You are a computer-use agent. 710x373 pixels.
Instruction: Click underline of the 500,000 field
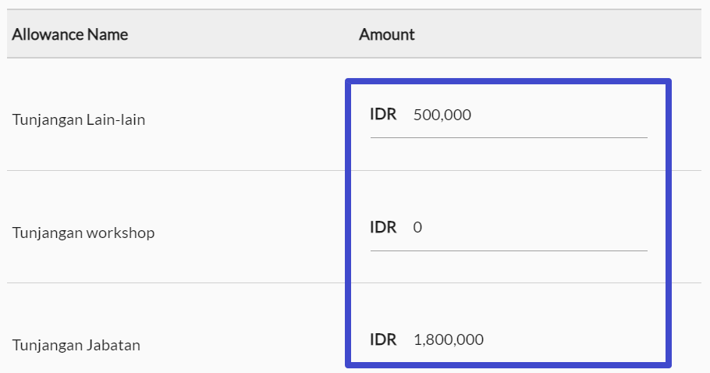509,137
